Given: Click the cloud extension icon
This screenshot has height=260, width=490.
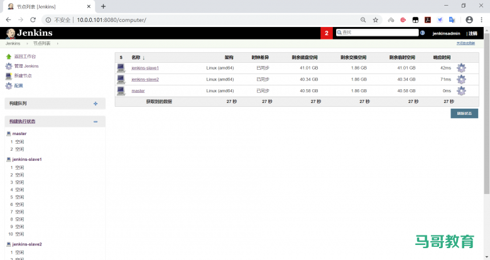Looking at the screenshot, I should (x=391, y=20).
